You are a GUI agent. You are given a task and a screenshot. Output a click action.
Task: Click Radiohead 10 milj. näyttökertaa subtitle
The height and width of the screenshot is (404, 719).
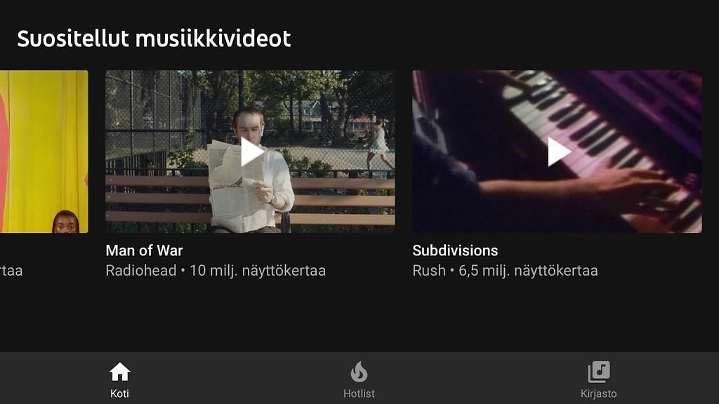[x=216, y=271]
